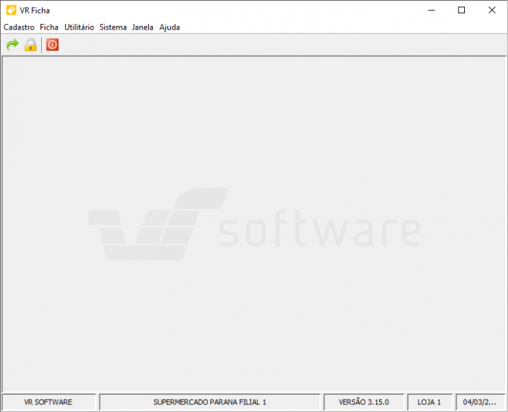Maximize the VR Ficha window
508x412 pixels.
(461, 10)
